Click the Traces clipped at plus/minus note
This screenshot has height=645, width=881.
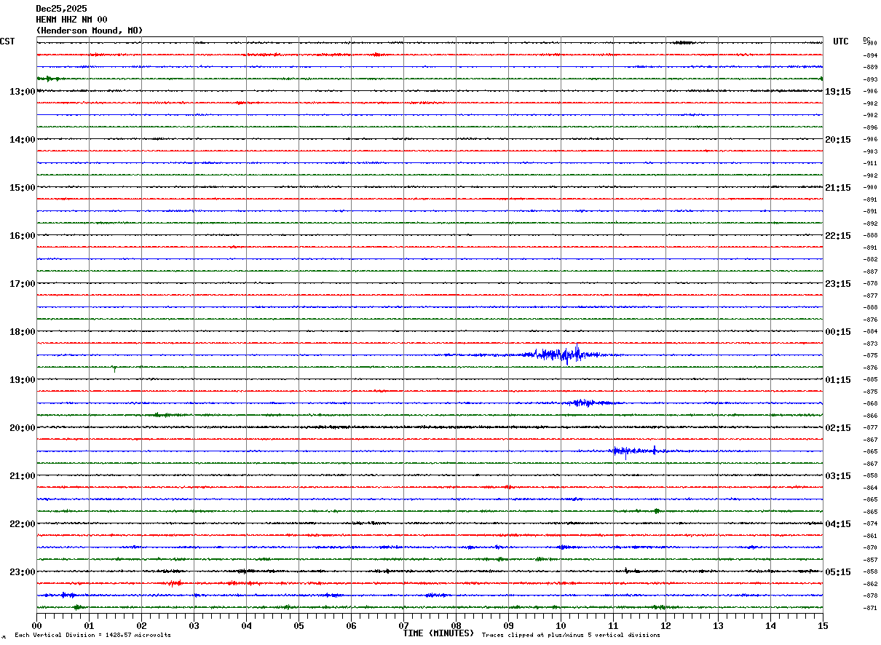pyautogui.click(x=571, y=635)
